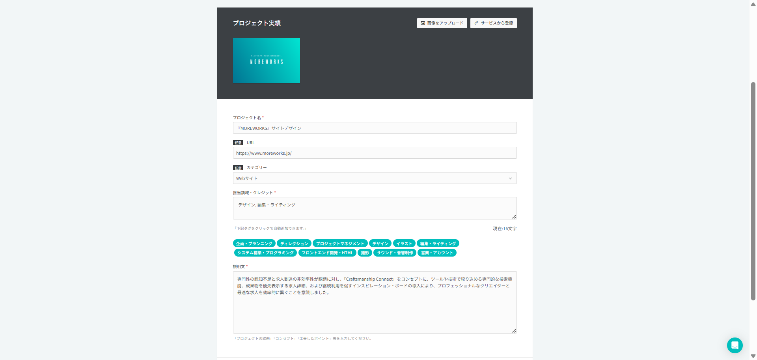Add the デザイン tag
The image size is (757, 360).
(x=380, y=244)
